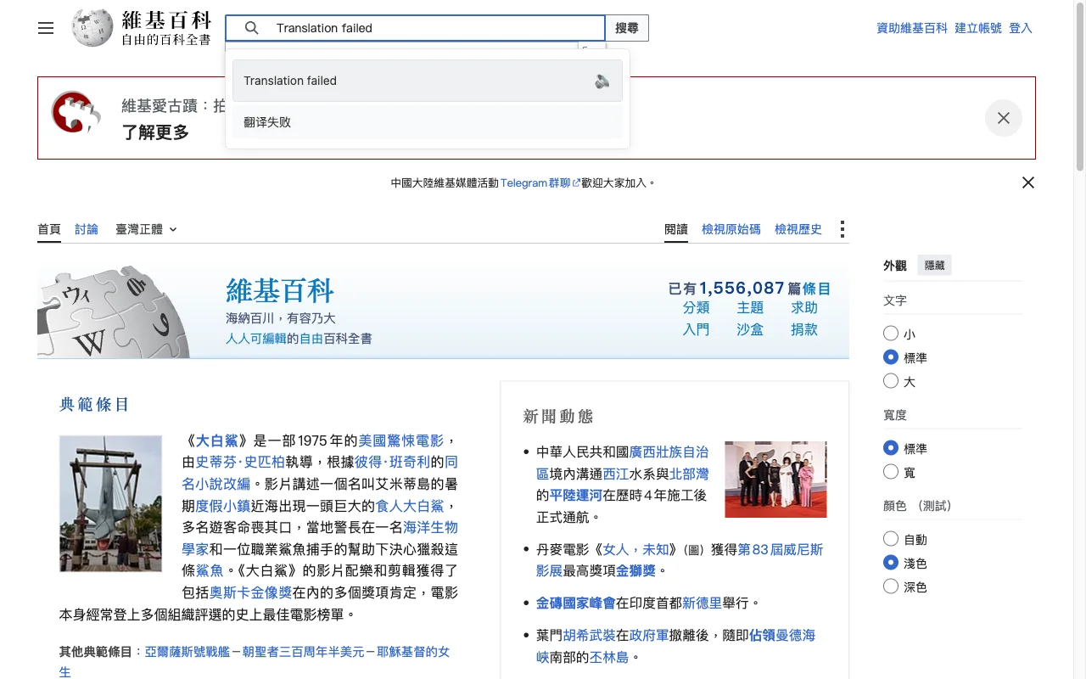The image size is (1086, 679).
Task: Click the 人人可編輯 link
Action: coord(255,339)
